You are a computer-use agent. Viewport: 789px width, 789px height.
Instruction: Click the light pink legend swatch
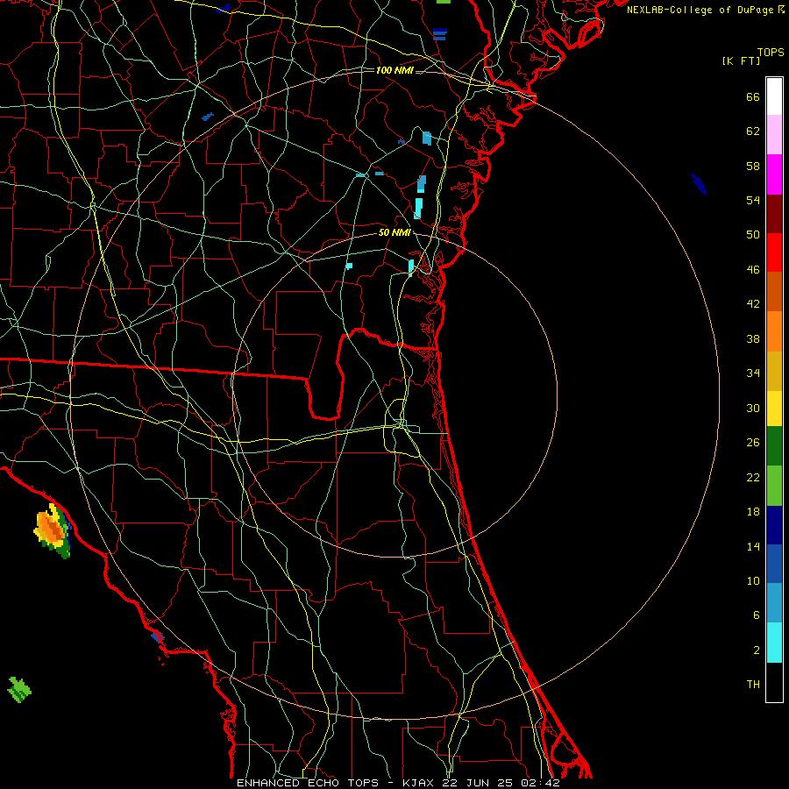(774, 135)
